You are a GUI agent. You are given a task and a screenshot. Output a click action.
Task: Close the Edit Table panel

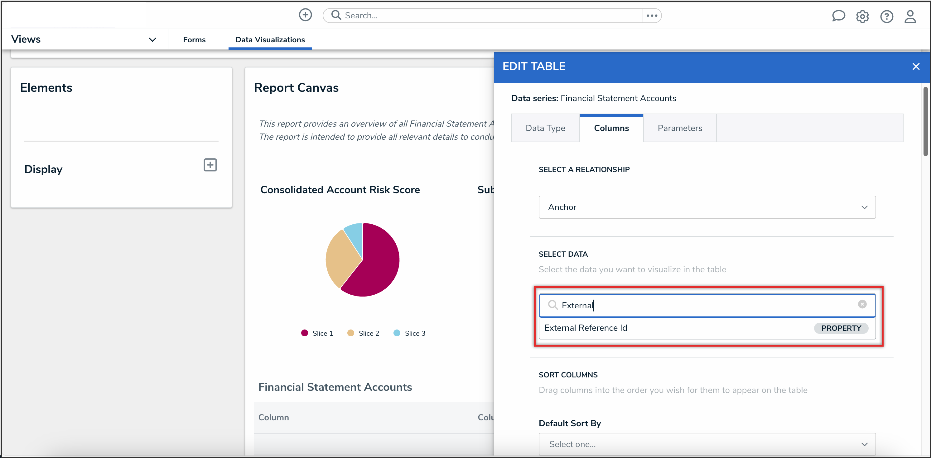[x=915, y=67]
